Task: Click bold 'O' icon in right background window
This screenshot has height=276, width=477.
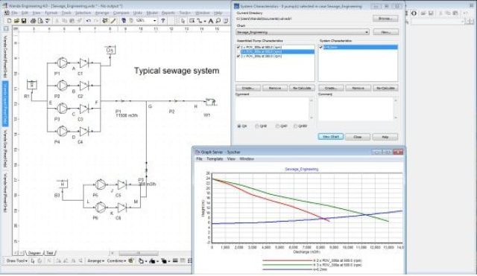Action: (414, 13)
